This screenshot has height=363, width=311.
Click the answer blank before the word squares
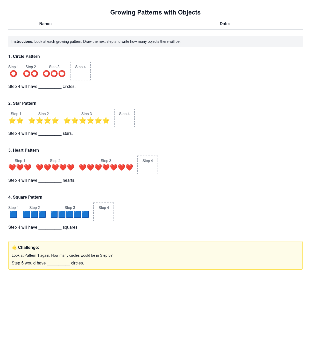pyautogui.click(x=50, y=228)
